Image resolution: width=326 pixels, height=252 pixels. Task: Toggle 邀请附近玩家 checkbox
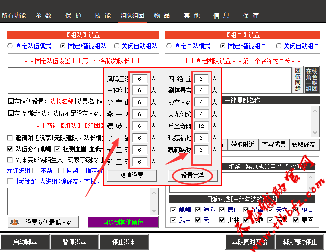coord(10,138)
